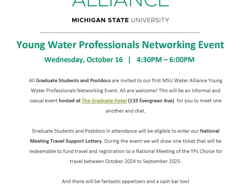Open The Graduate Hotel hyperlink

(104, 101)
